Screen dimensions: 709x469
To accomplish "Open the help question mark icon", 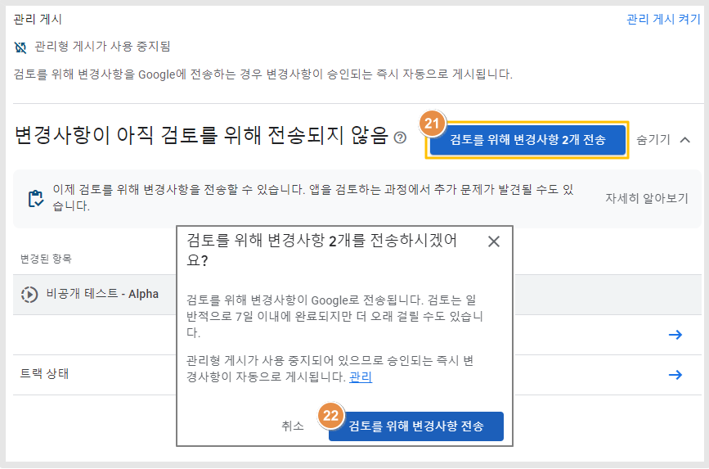I will (400, 138).
